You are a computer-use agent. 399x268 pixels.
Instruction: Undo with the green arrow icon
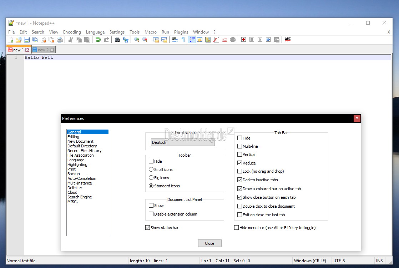(98, 40)
